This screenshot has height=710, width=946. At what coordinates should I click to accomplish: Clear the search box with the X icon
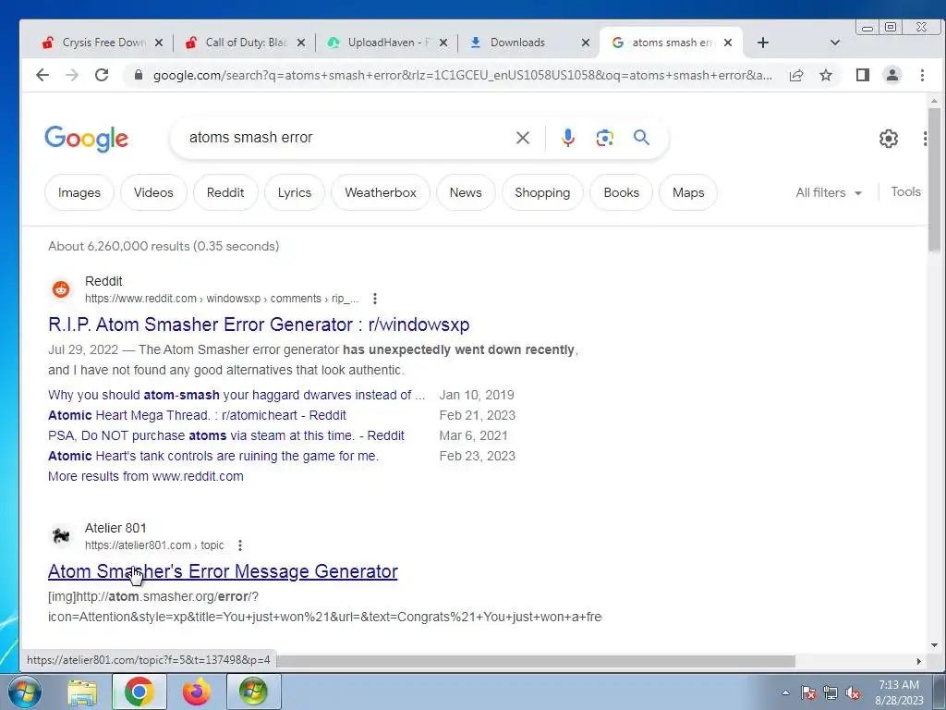point(523,138)
